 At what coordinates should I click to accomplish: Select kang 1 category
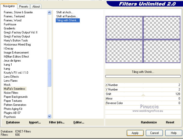pyautogui.click(x=8, y=65)
